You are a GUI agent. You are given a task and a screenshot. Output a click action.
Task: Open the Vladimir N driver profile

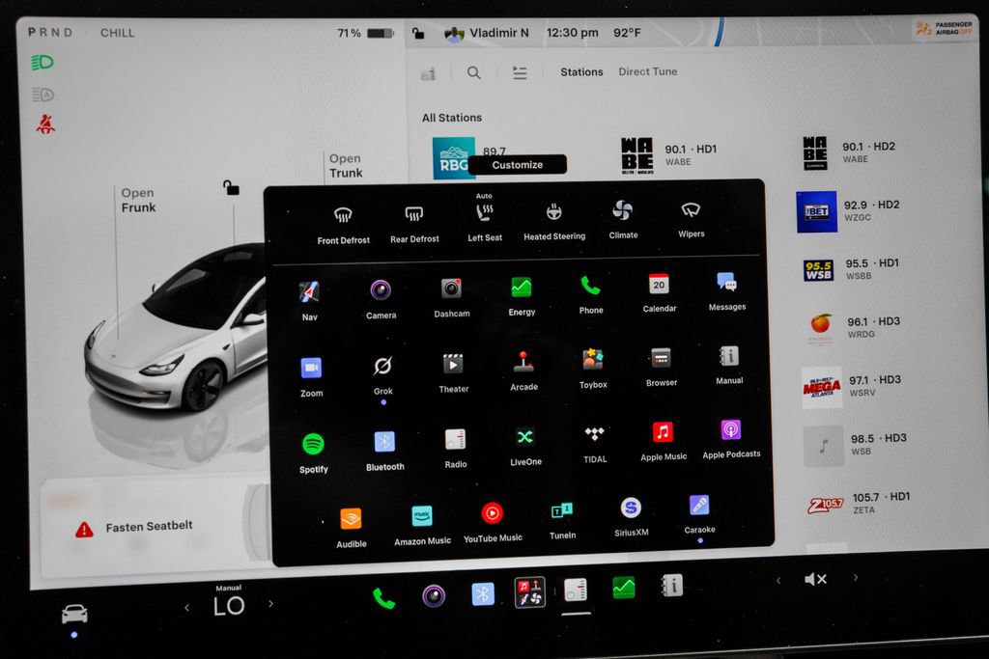(x=487, y=33)
